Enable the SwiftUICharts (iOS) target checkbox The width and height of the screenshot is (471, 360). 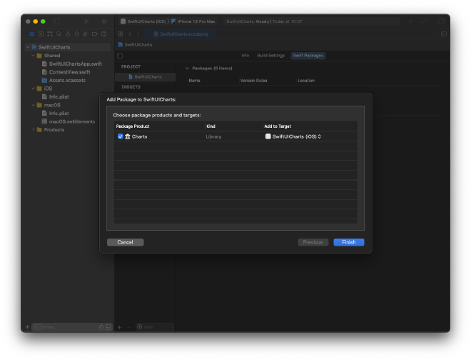pyautogui.click(x=268, y=136)
